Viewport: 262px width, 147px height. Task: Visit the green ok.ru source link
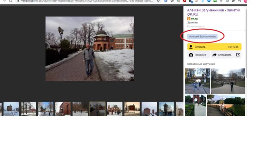[x=194, y=19]
